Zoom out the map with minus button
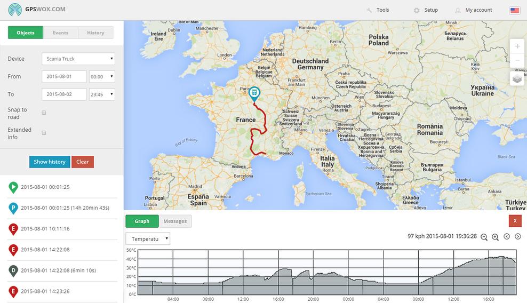 coord(517,60)
